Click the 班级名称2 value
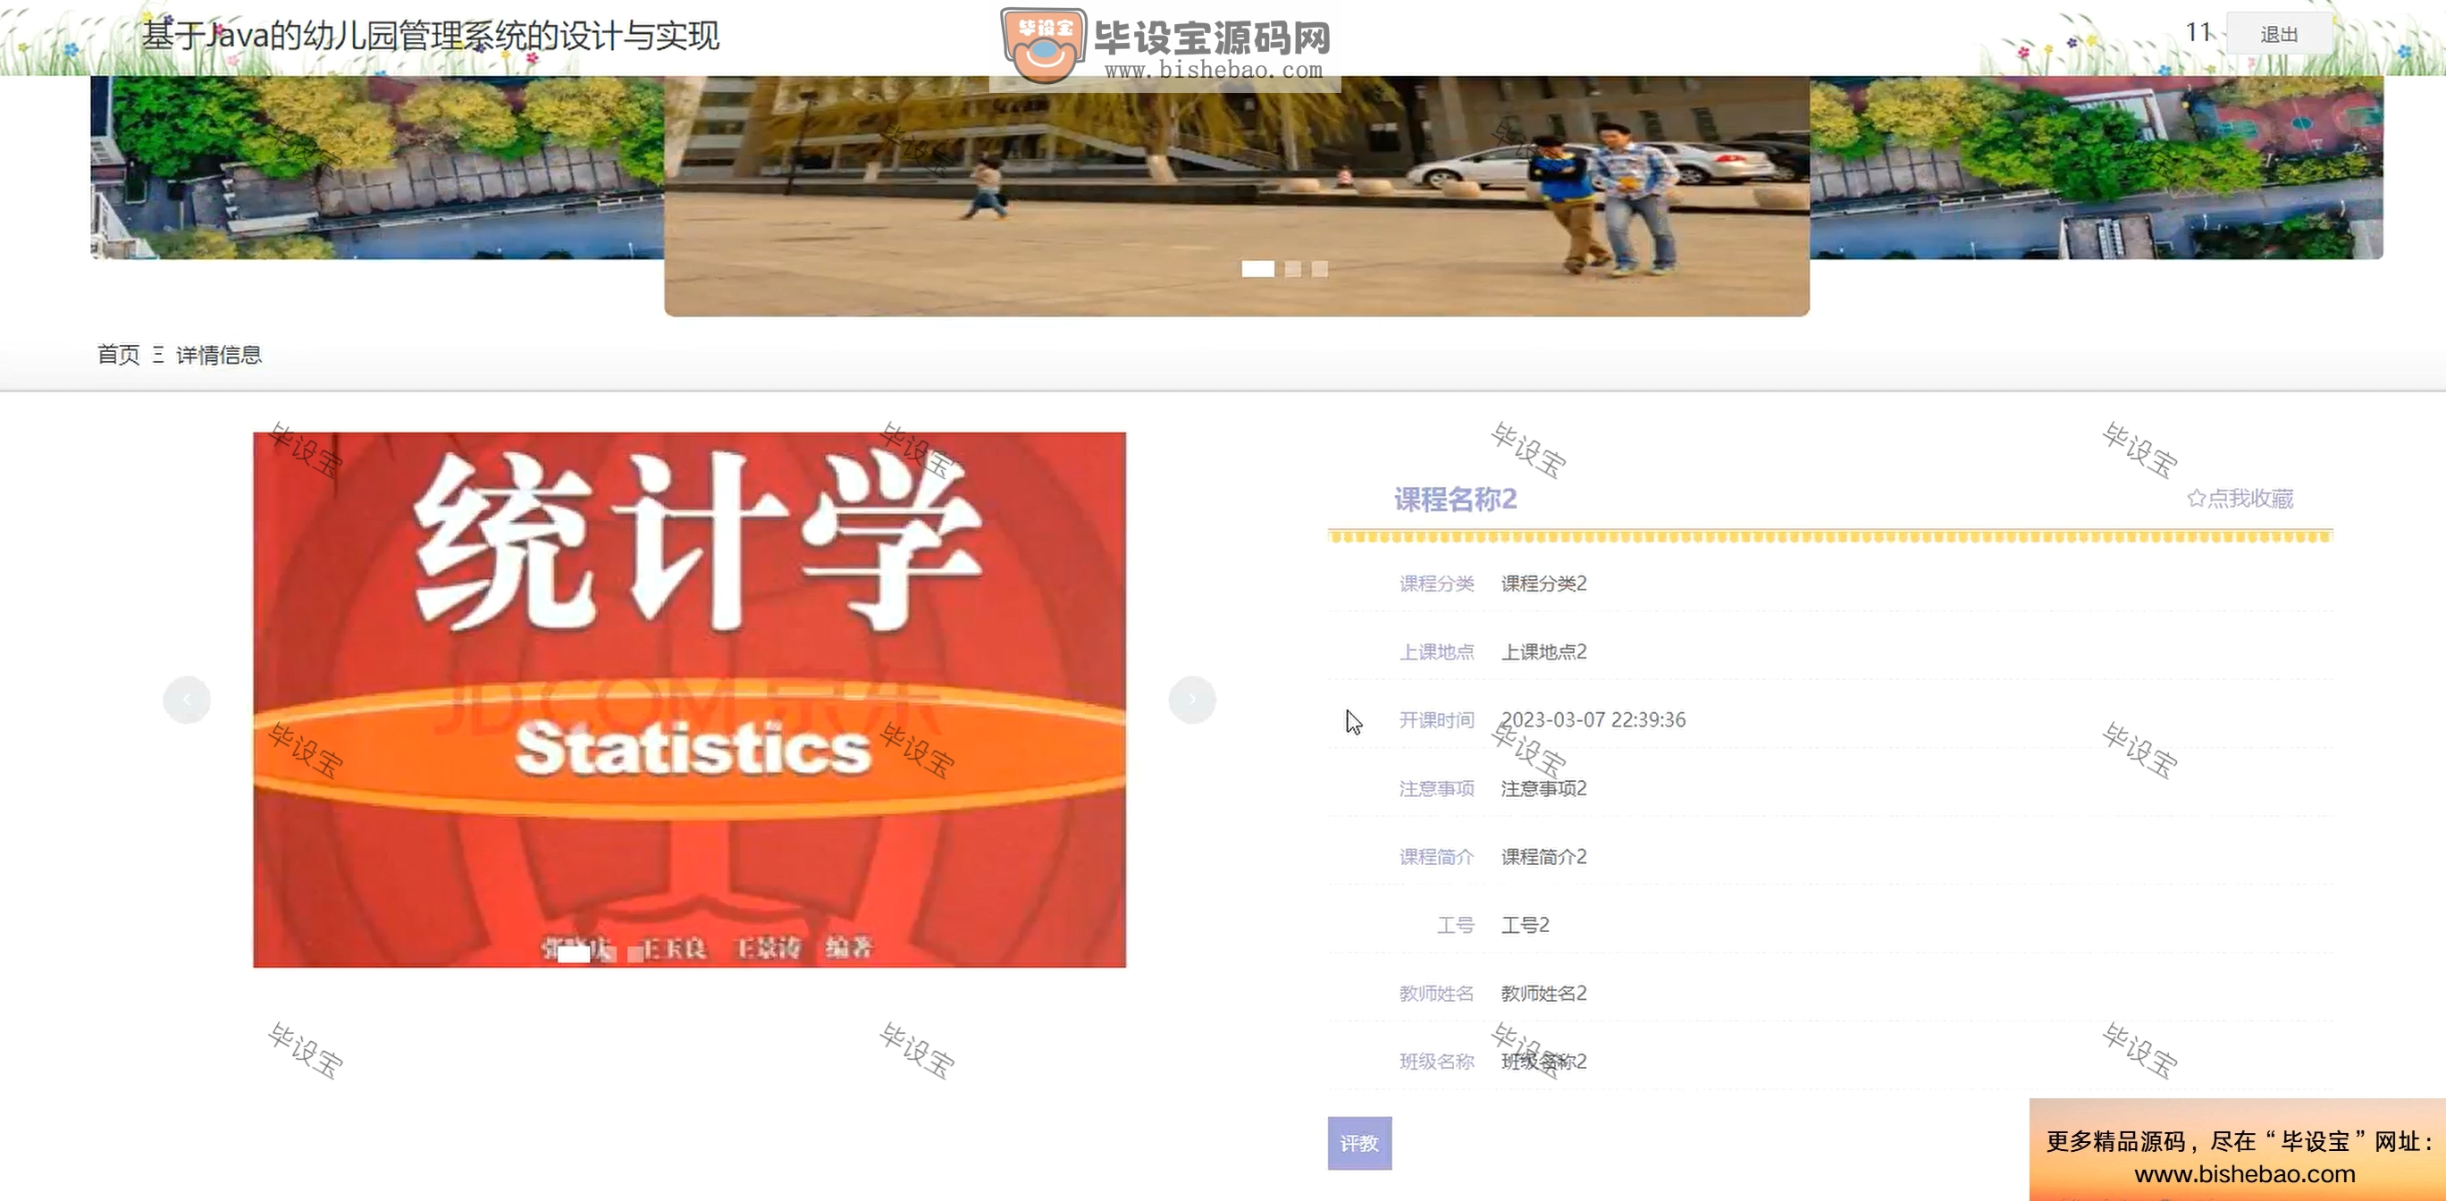This screenshot has height=1201, width=2446. click(x=1543, y=1062)
